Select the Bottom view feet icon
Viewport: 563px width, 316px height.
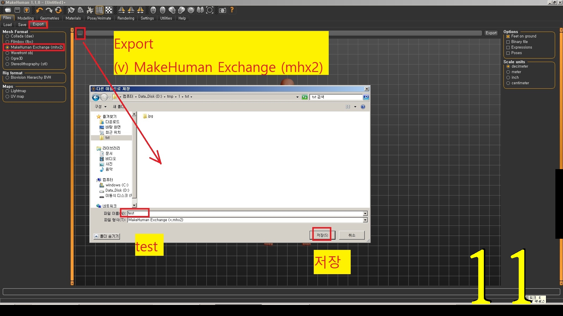200,10
